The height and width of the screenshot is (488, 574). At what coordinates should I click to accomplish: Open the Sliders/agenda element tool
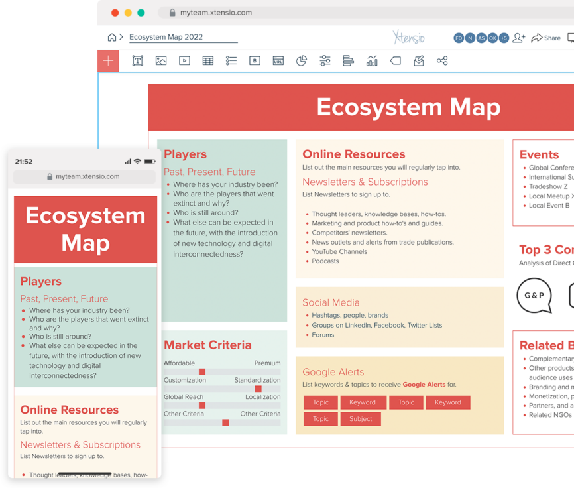(325, 60)
